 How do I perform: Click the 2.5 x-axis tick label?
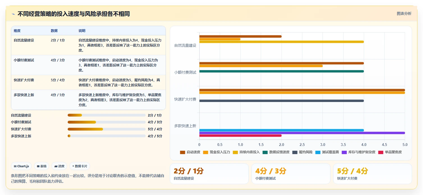pyautogui.click(x=302, y=145)
